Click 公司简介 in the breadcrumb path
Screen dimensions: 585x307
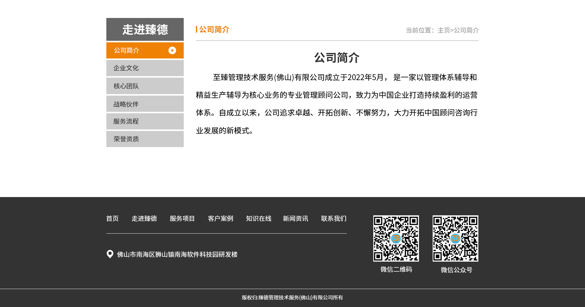pos(466,30)
